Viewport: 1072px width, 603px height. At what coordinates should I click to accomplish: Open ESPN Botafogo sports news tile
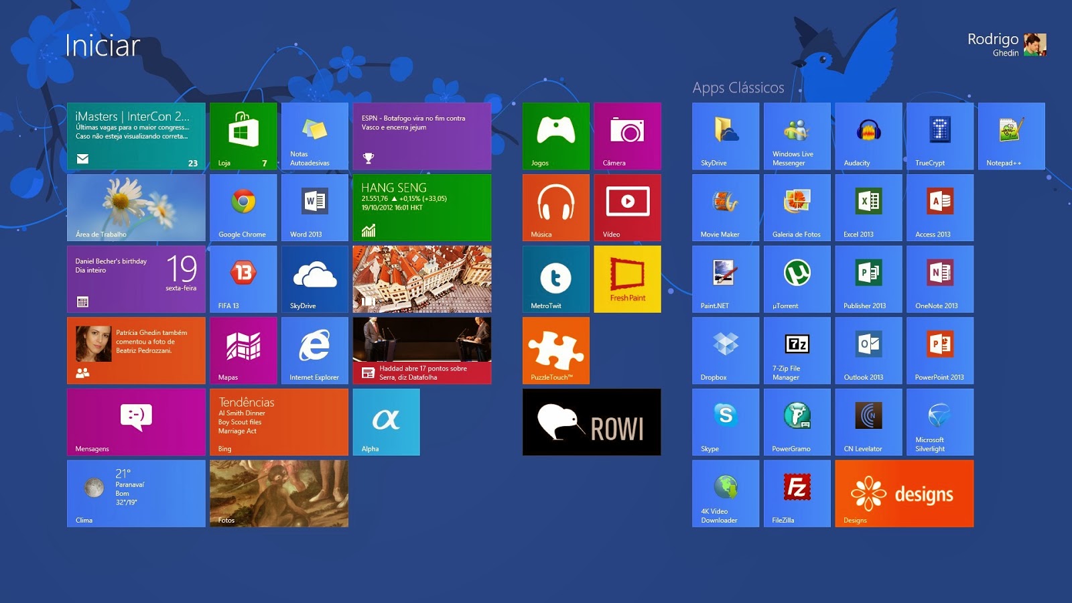click(422, 136)
